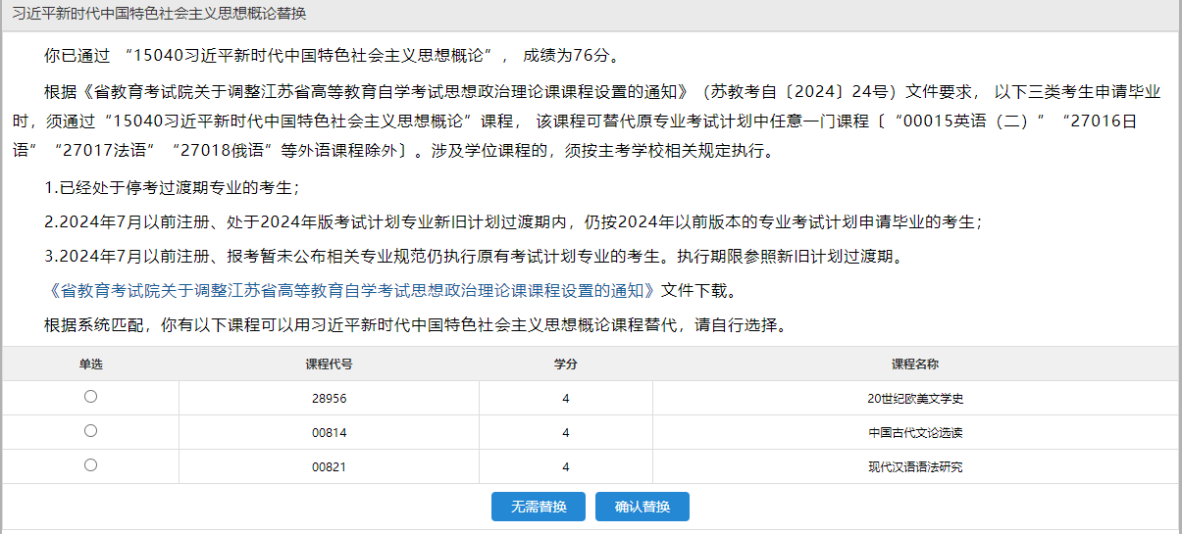Click credit value in the 00821 row

(x=566, y=467)
